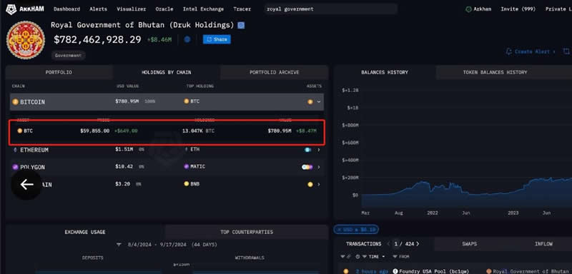Click the Arkham logo icon
This screenshot has width=572, height=274.
[x=11, y=9]
